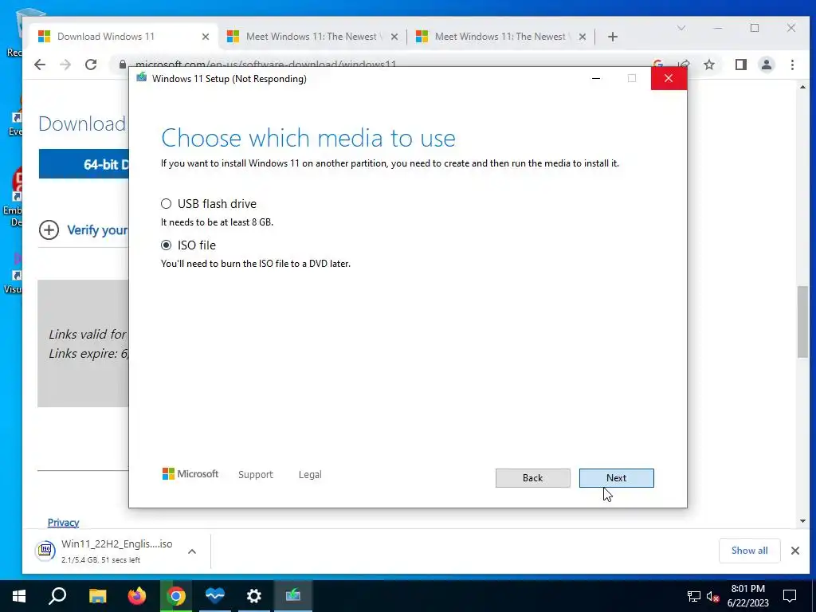
Task: Click the Next button in Setup
Action: 616,478
